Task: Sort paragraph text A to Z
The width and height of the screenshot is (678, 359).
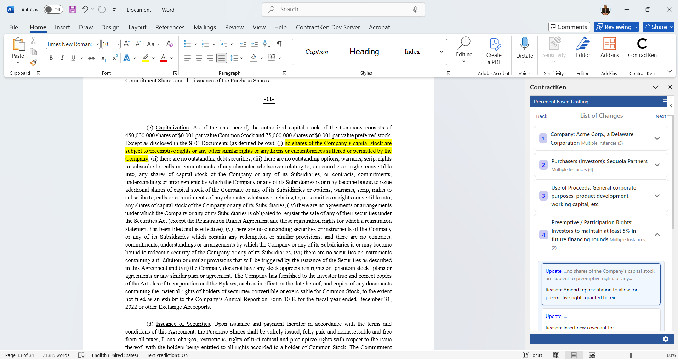Action: pos(267,44)
